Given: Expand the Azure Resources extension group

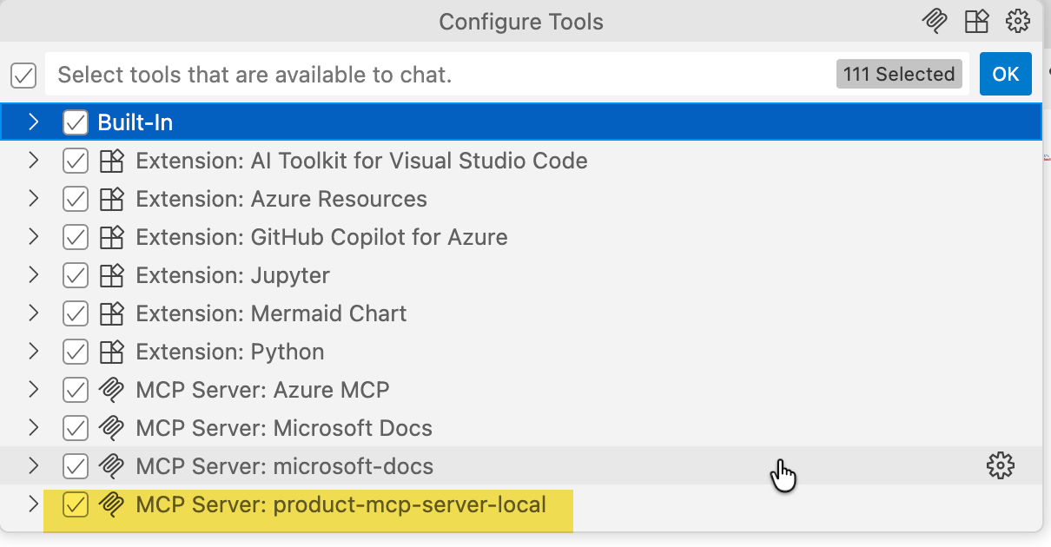Looking at the screenshot, I should [34, 199].
